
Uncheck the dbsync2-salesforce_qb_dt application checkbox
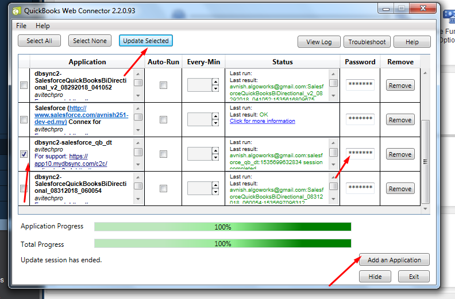click(x=24, y=154)
